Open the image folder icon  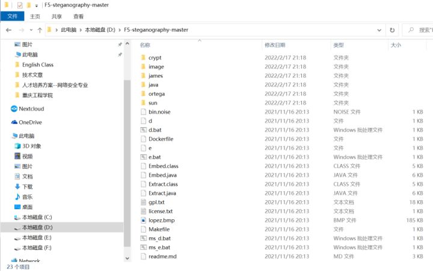pos(143,67)
